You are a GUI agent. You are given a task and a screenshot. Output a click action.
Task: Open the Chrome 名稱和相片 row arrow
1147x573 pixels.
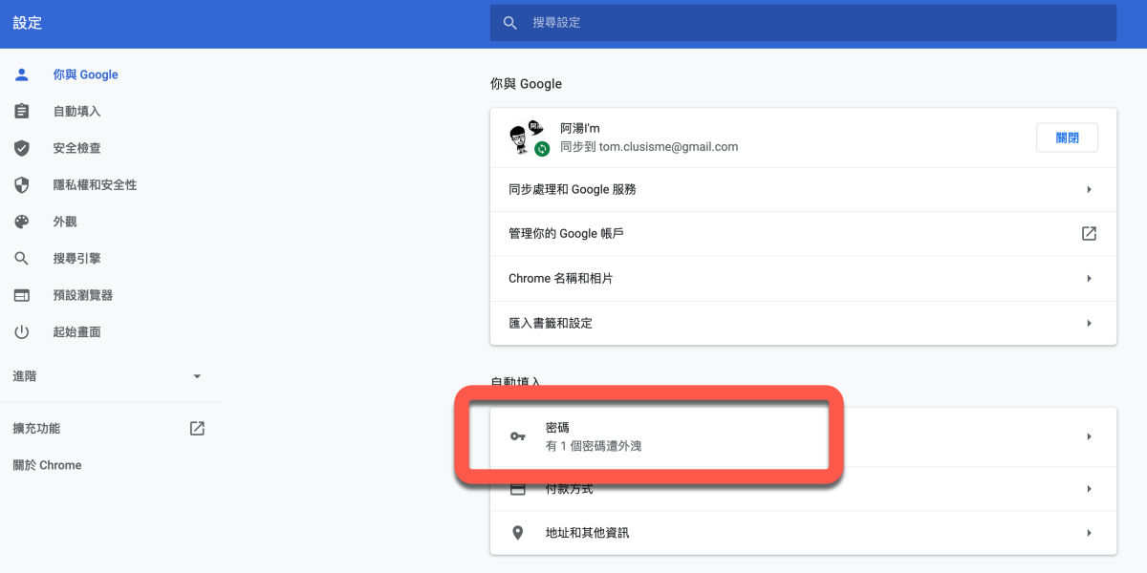pos(1089,279)
